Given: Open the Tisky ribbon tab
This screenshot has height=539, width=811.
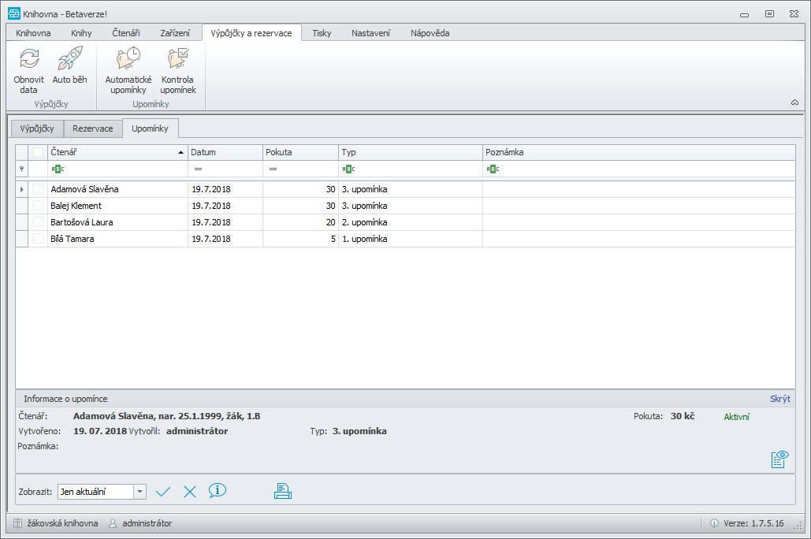Looking at the screenshot, I should [x=322, y=33].
